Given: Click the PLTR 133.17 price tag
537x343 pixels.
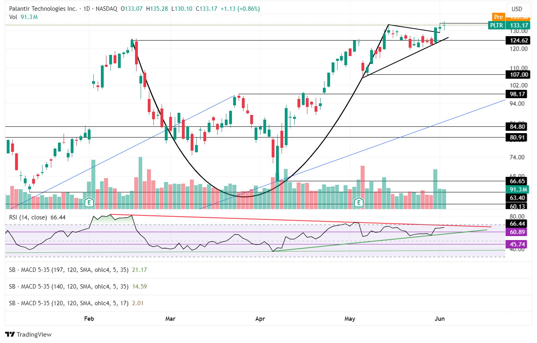Looking at the screenshot, I should (x=509, y=25).
